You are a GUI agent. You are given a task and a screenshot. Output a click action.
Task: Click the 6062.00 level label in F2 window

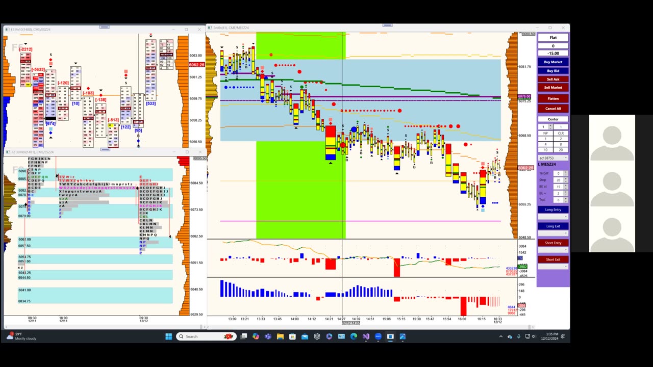24,240
